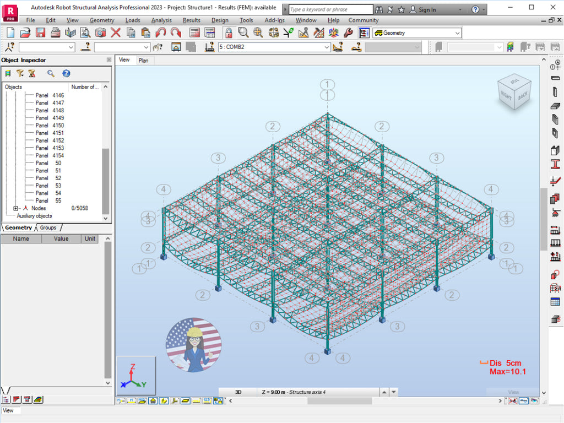Open Object Inspector help

(66, 73)
